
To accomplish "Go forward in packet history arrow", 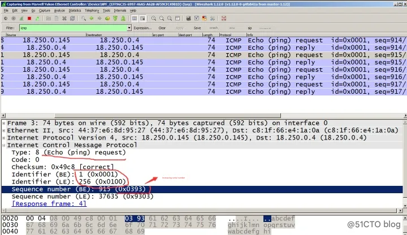I will point(99,19).
